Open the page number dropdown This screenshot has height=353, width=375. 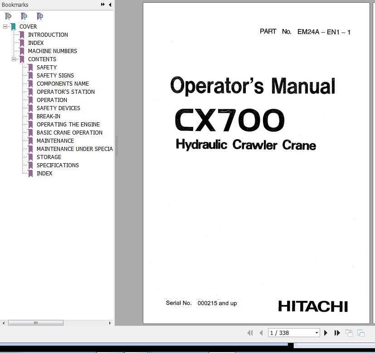[317, 333]
